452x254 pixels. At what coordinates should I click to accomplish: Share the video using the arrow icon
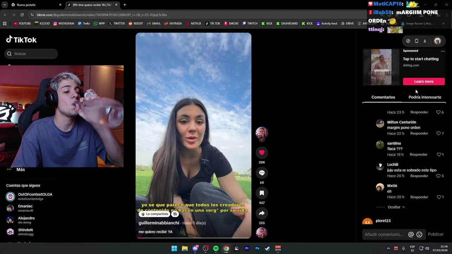pyautogui.click(x=262, y=213)
